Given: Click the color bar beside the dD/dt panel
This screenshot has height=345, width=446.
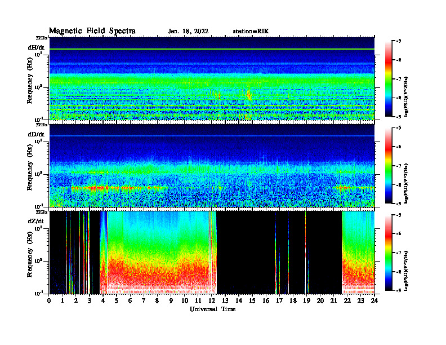Looking at the screenshot, I should pos(389,166).
